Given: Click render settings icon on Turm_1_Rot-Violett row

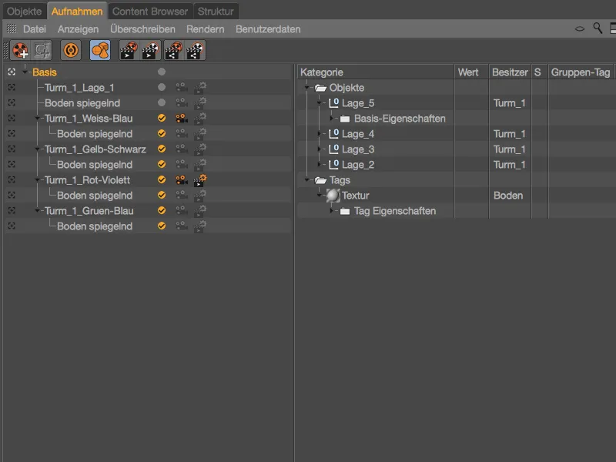Looking at the screenshot, I should (x=200, y=180).
